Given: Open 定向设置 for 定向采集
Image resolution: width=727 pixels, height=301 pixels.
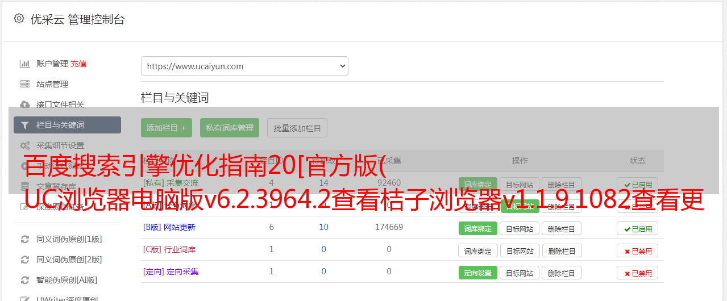Looking at the screenshot, I should pos(477,273).
